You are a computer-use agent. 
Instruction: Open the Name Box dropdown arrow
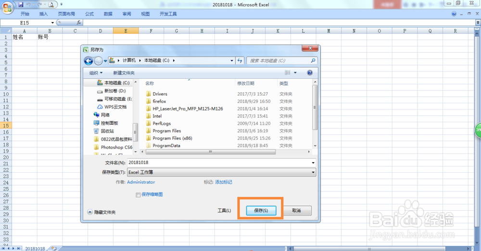[52, 23]
